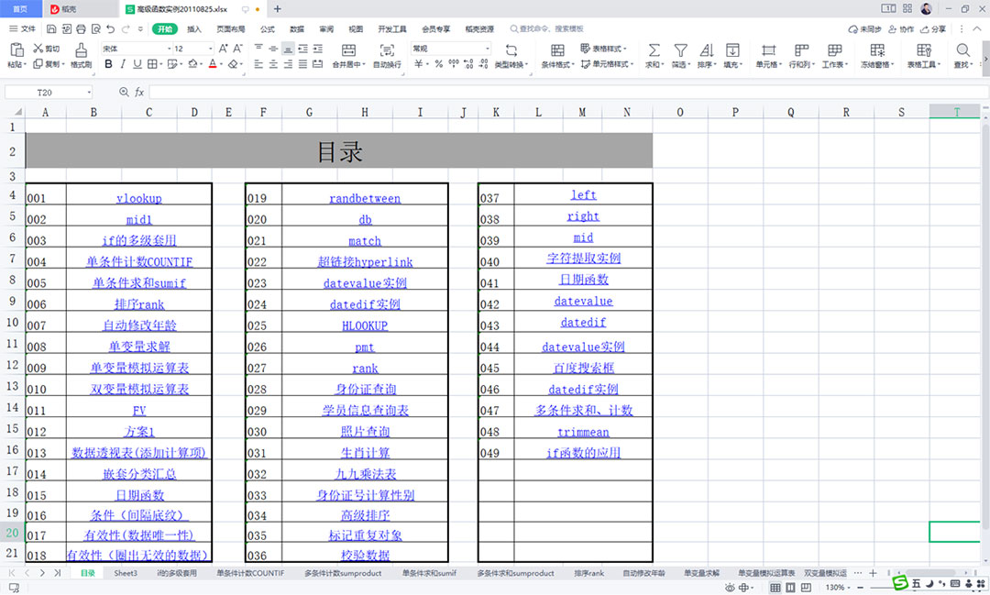Click the Format Painter (格式刷) icon
The width and height of the screenshot is (990, 595).
click(81, 50)
